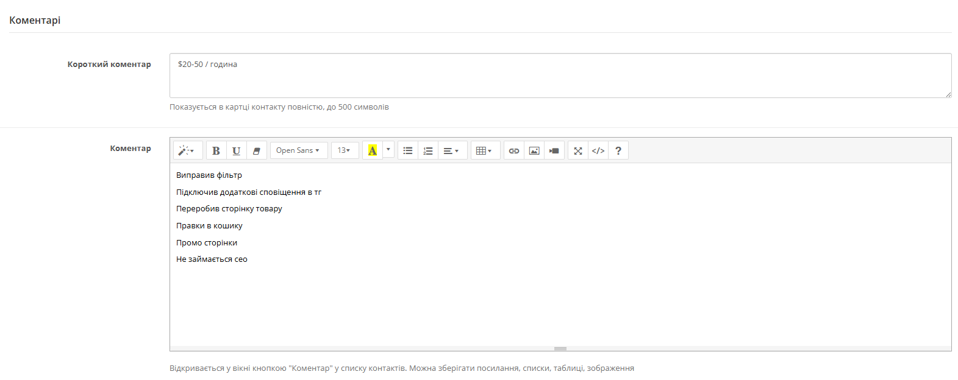Click the hint about 500 символів

coord(279,107)
